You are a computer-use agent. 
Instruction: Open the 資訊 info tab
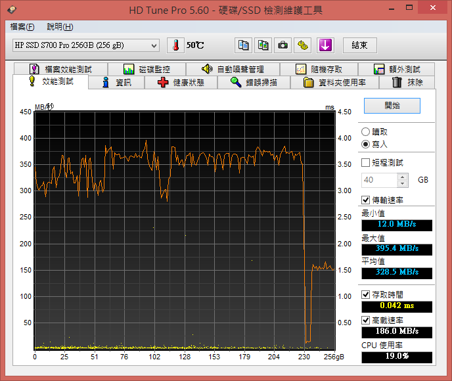coord(116,83)
